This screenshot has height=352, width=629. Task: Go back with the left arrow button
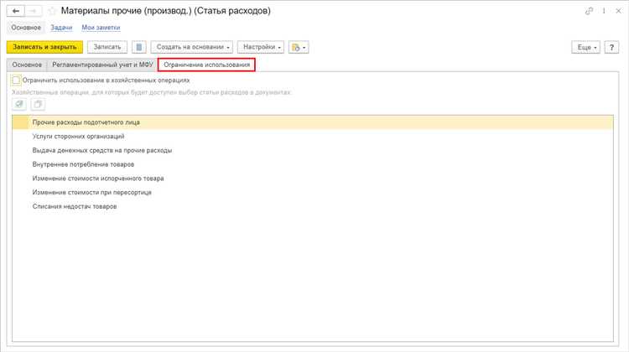16,11
